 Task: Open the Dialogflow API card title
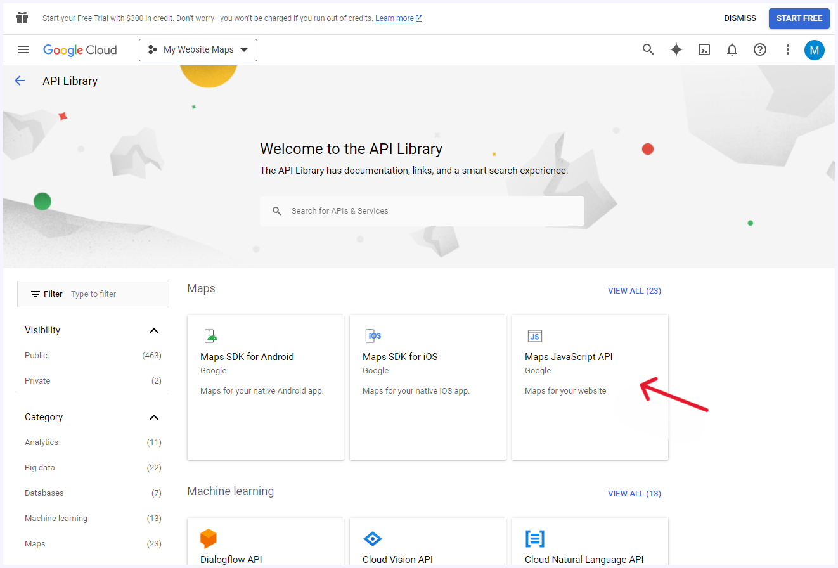pyautogui.click(x=231, y=560)
